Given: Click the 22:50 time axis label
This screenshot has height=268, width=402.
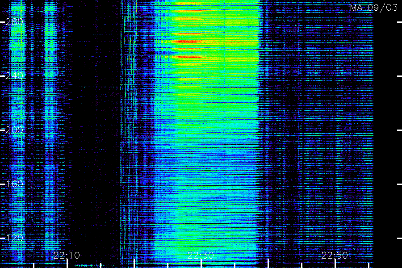Looking at the screenshot, I should coord(335,255).
